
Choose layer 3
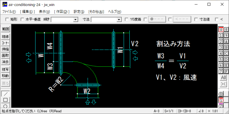point(221,47)
